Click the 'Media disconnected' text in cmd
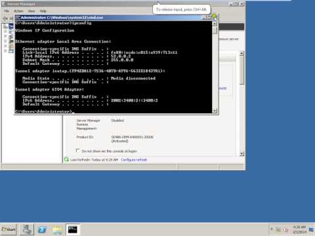 coord(133,78)
